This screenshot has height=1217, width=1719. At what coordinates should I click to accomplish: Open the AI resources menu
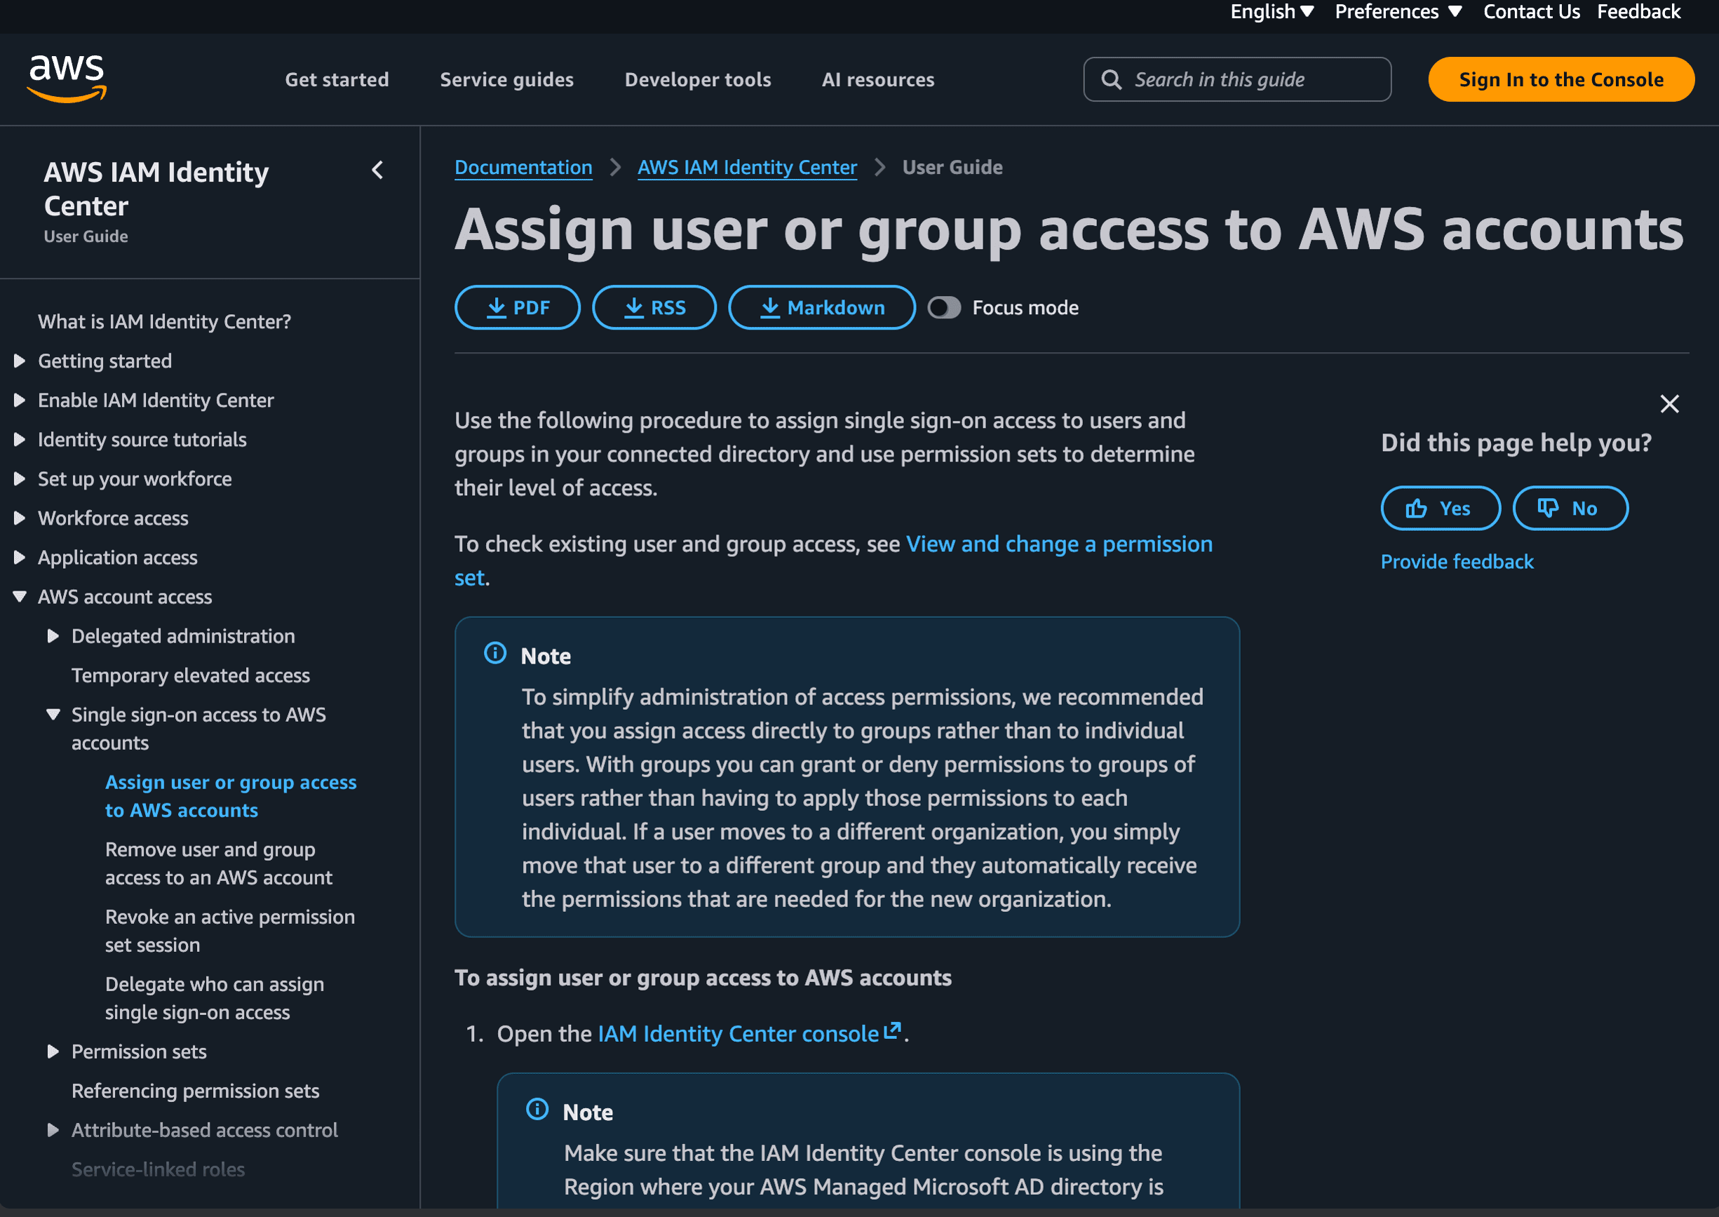(x=877, y=79)
